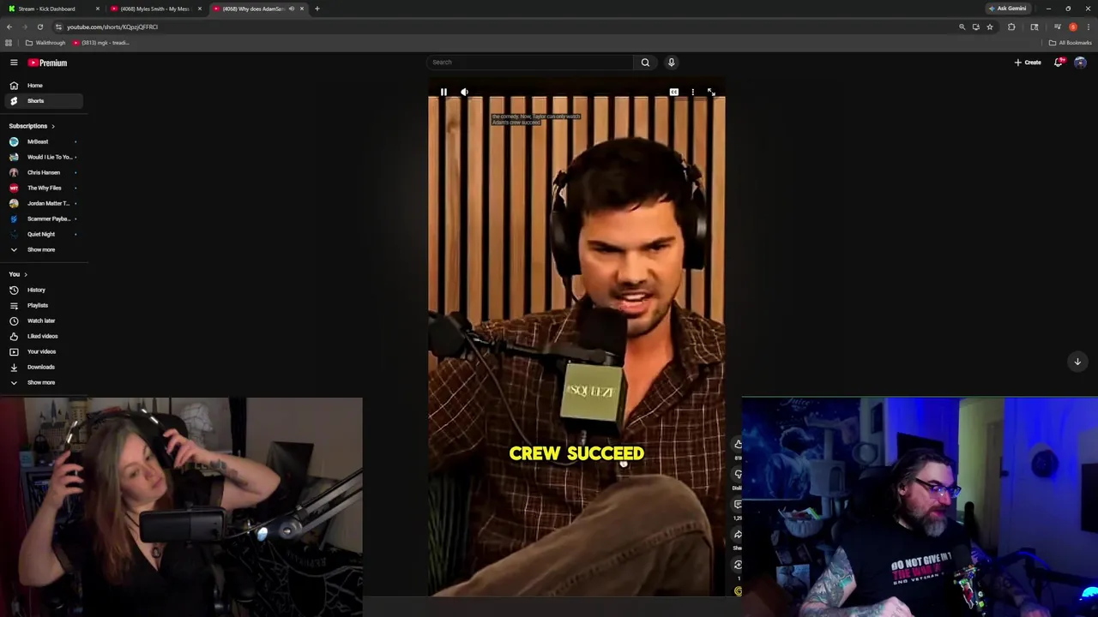Viewport: 1098px width, 617px height.
Task: Open the Chris Hansen subscription channel
Action: click(42, 172)
